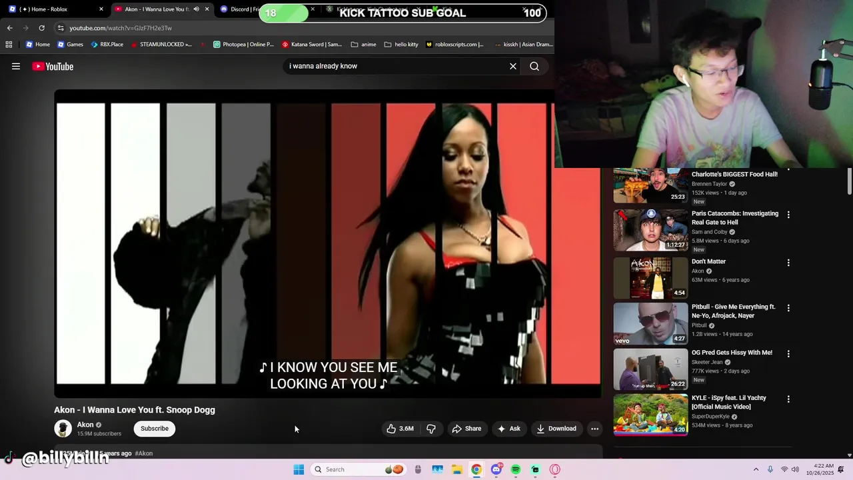Click the Windows taskbar search box
This screenshot has width=853, height=480.
[359, 469]
